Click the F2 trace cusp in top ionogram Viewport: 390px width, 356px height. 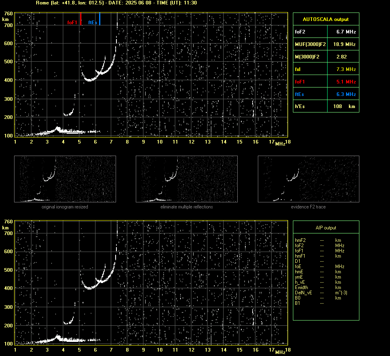(x=100, y=73)
